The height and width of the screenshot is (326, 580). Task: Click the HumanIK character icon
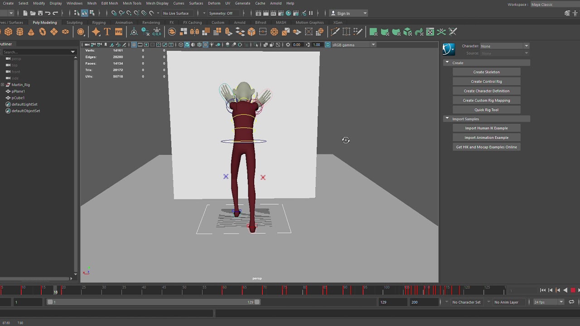coord(449,49)
